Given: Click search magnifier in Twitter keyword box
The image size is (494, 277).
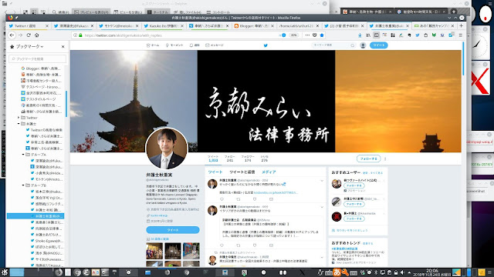Looking at the screenshot, I should tap(353, 45).
